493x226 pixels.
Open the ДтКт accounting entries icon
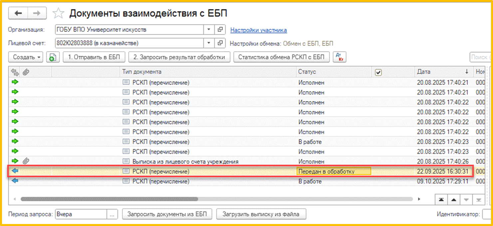(x=340, y=57)
